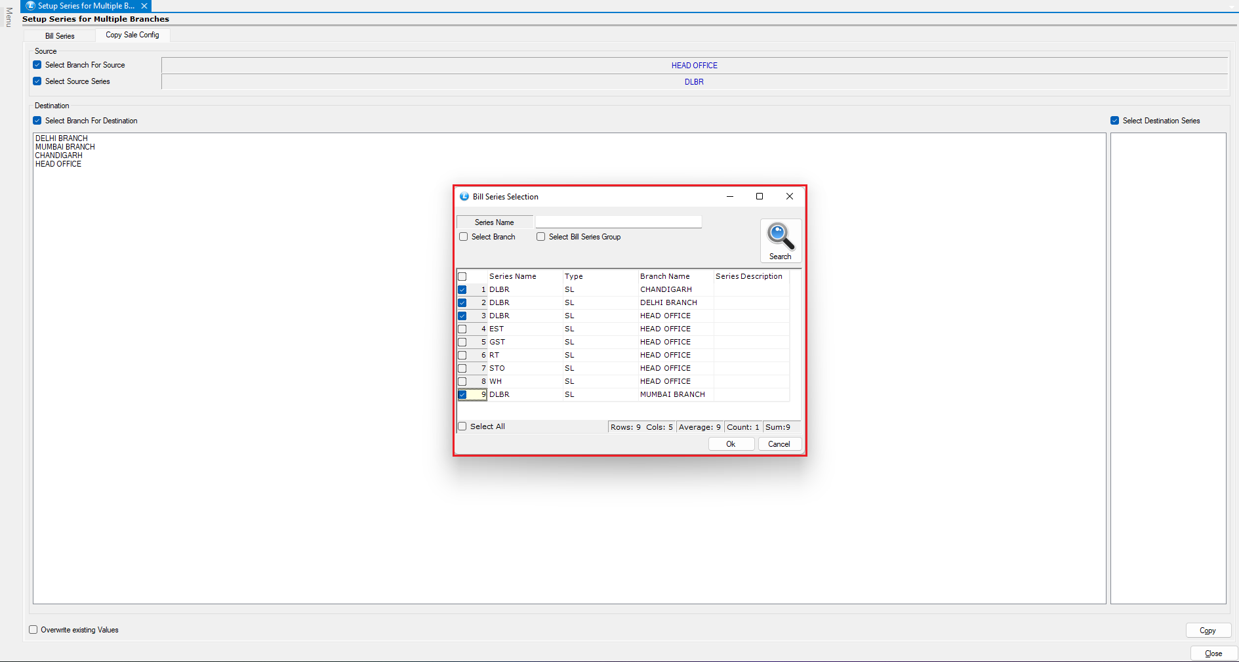Toggle the header checkbox in series grid
Viewport: 1239px width, 662px height.
(462, 276)
